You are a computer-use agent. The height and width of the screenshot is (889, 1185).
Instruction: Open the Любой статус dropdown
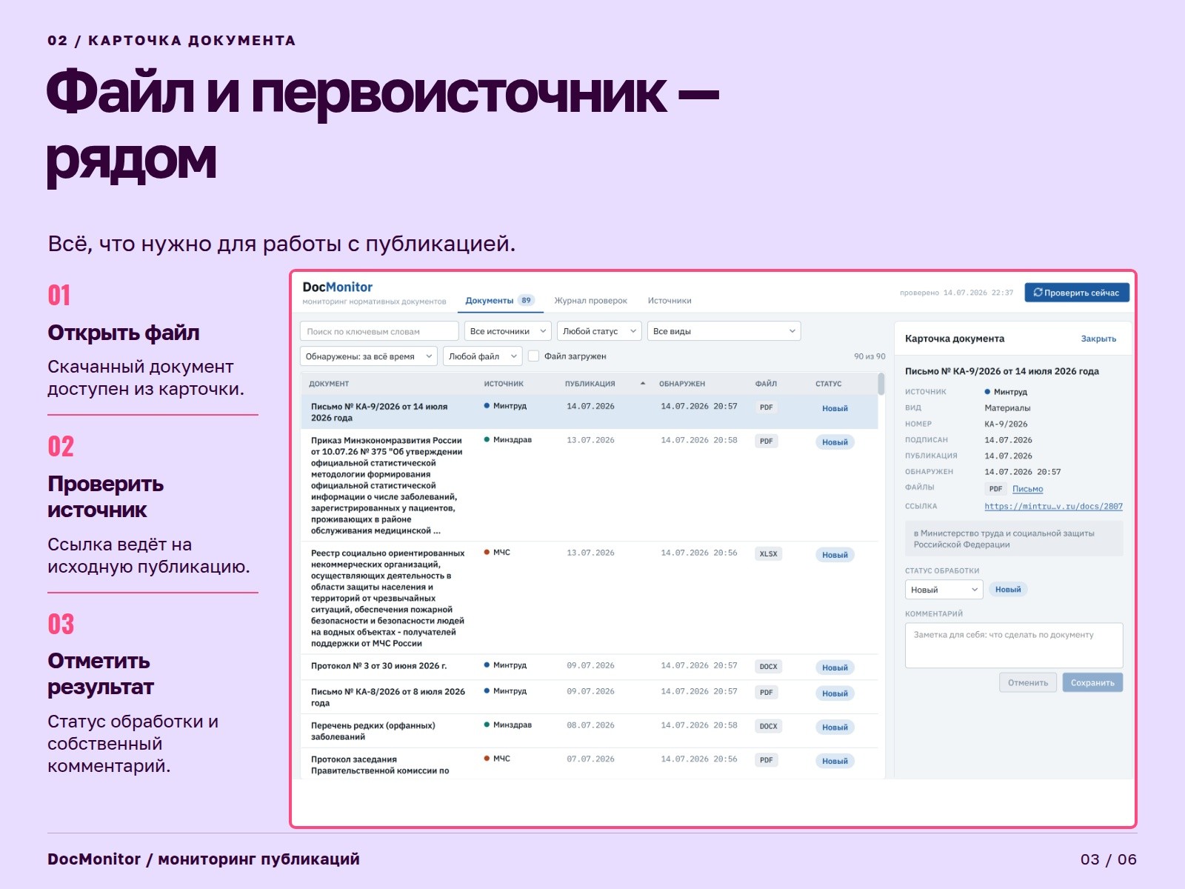click(599, 331)
